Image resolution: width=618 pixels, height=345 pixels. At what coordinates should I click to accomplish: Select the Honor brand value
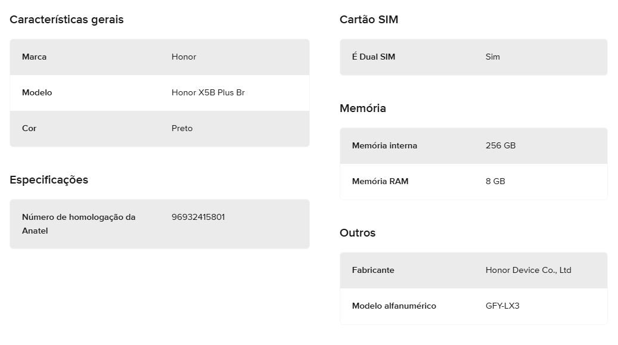point(184,57)
